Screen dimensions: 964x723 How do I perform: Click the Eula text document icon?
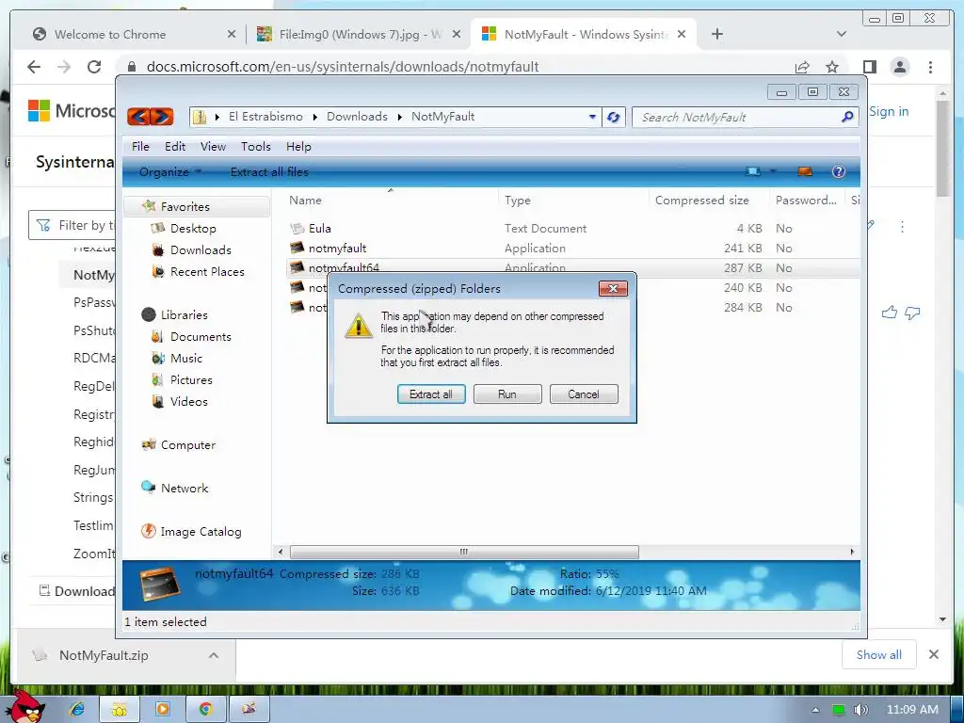297,228
